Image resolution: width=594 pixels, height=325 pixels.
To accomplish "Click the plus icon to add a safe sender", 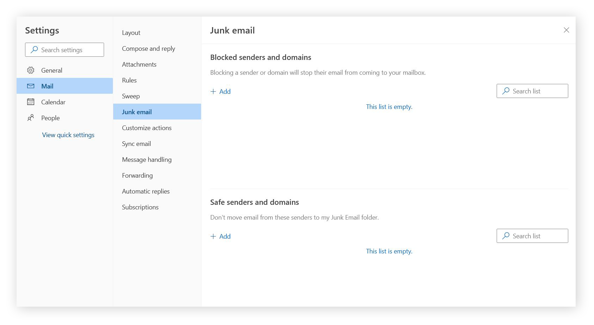I will pos(213,236).
